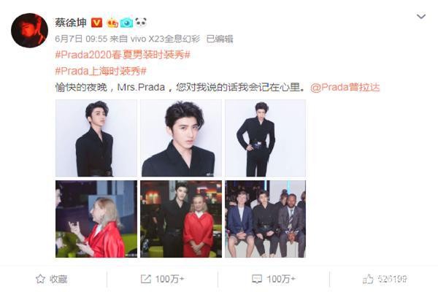This screenshot has height=292, width=438.
Task: Click the orange V verified badge
Action: (96, 23)
